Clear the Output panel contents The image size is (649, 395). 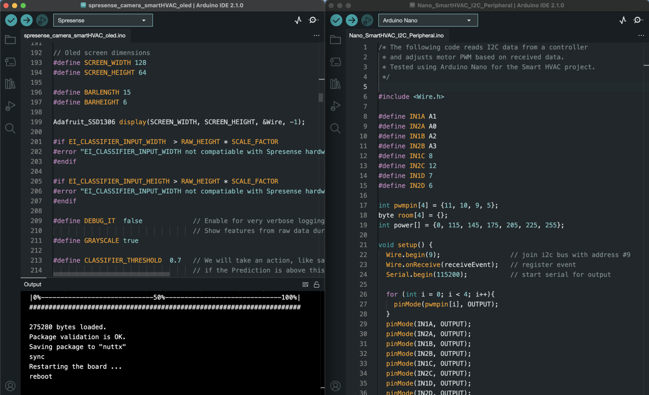(305, 285)
